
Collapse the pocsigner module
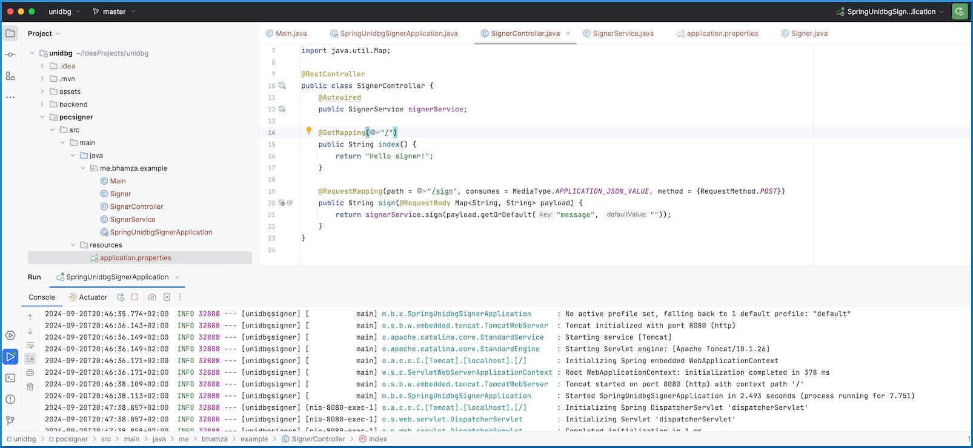coord(42,117)
